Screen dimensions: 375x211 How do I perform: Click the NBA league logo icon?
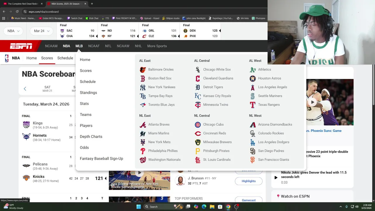[x=7, y=58]
